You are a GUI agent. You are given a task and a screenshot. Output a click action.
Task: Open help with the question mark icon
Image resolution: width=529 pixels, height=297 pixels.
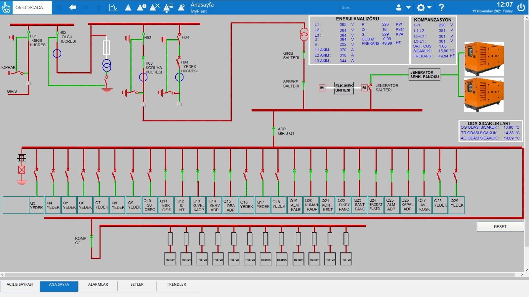[441, 7]
